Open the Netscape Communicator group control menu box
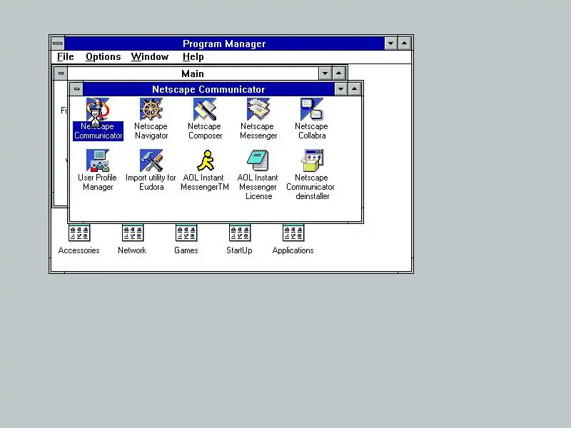571x428 pixels. coord(76,88)
